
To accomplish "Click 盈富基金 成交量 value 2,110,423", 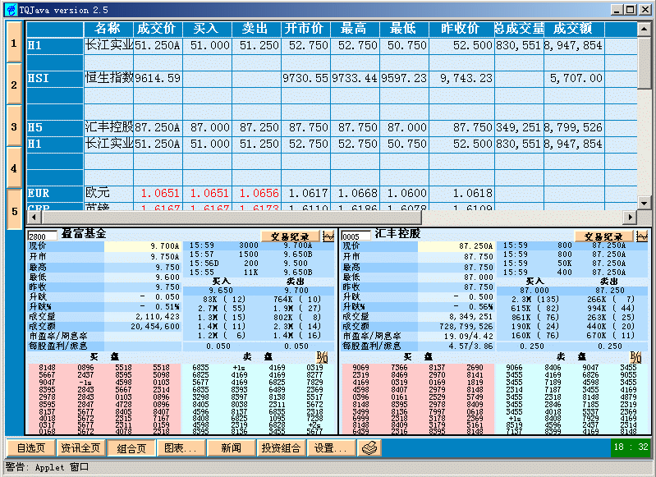I will pyautogui.click(x=158, y=317).
